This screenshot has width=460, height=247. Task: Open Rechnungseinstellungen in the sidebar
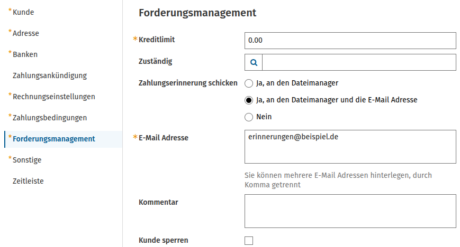pyautogui.click(x=53, y=97)
